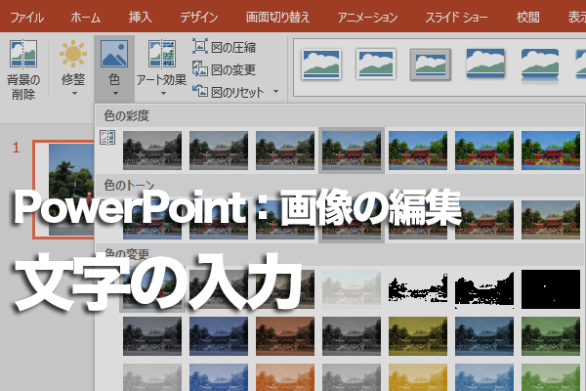Choose second saturation thumbnail under 色の彩度

219,151
